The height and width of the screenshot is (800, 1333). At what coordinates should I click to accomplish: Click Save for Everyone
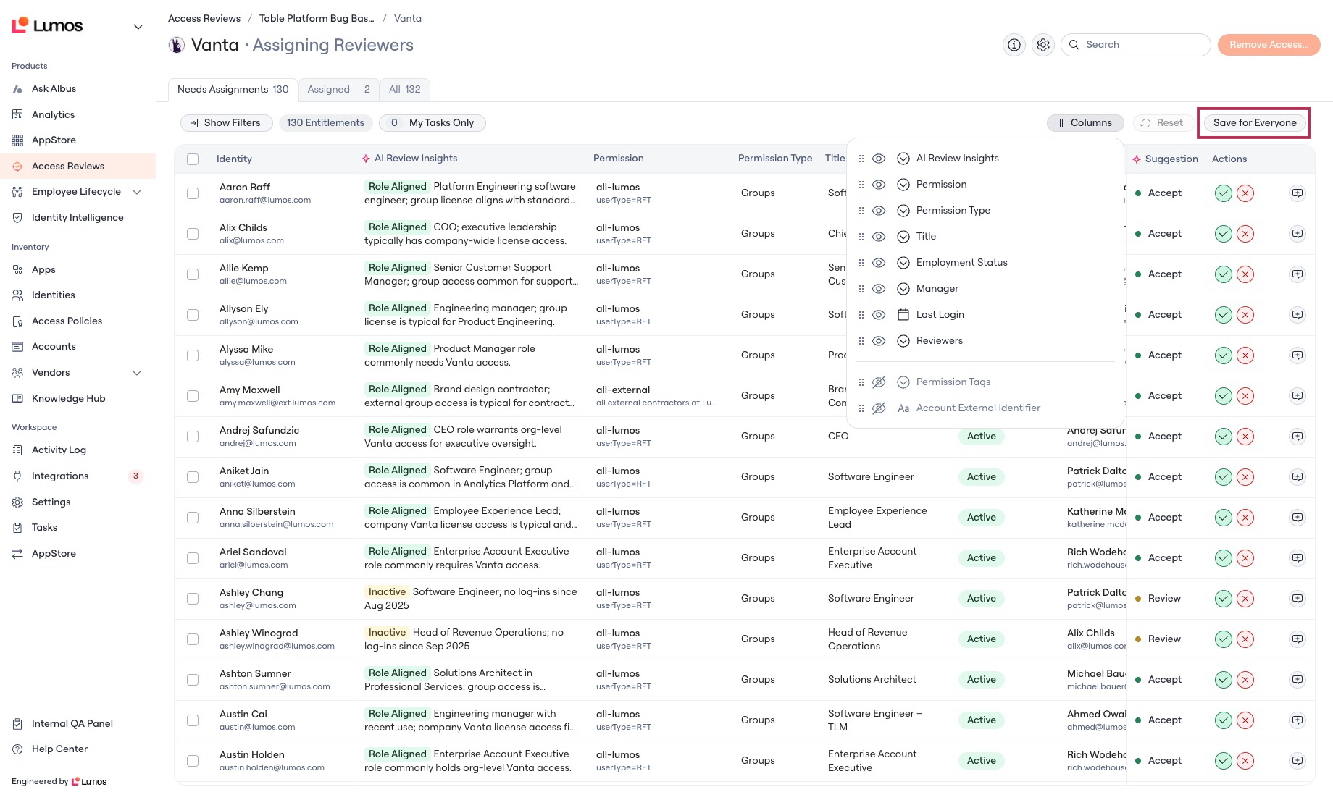point(1255,123)
